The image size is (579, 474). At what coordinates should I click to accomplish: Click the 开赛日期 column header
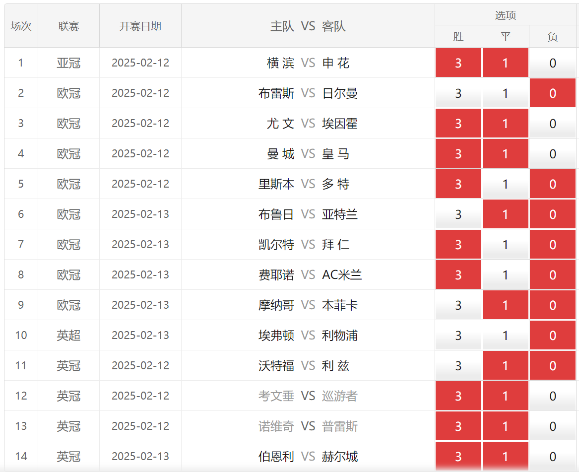coord(140,26)
